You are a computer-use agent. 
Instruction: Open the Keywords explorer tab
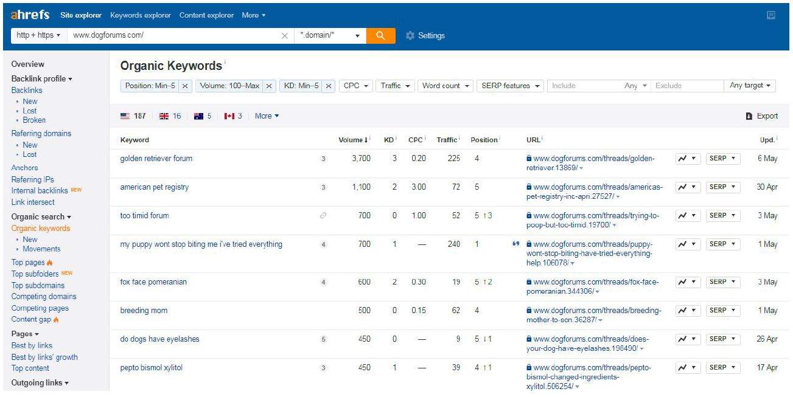pos(141,15)
